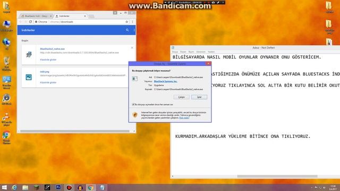Open the top-right desktop folder
This screenshot has height=191, width=340.
329,7
